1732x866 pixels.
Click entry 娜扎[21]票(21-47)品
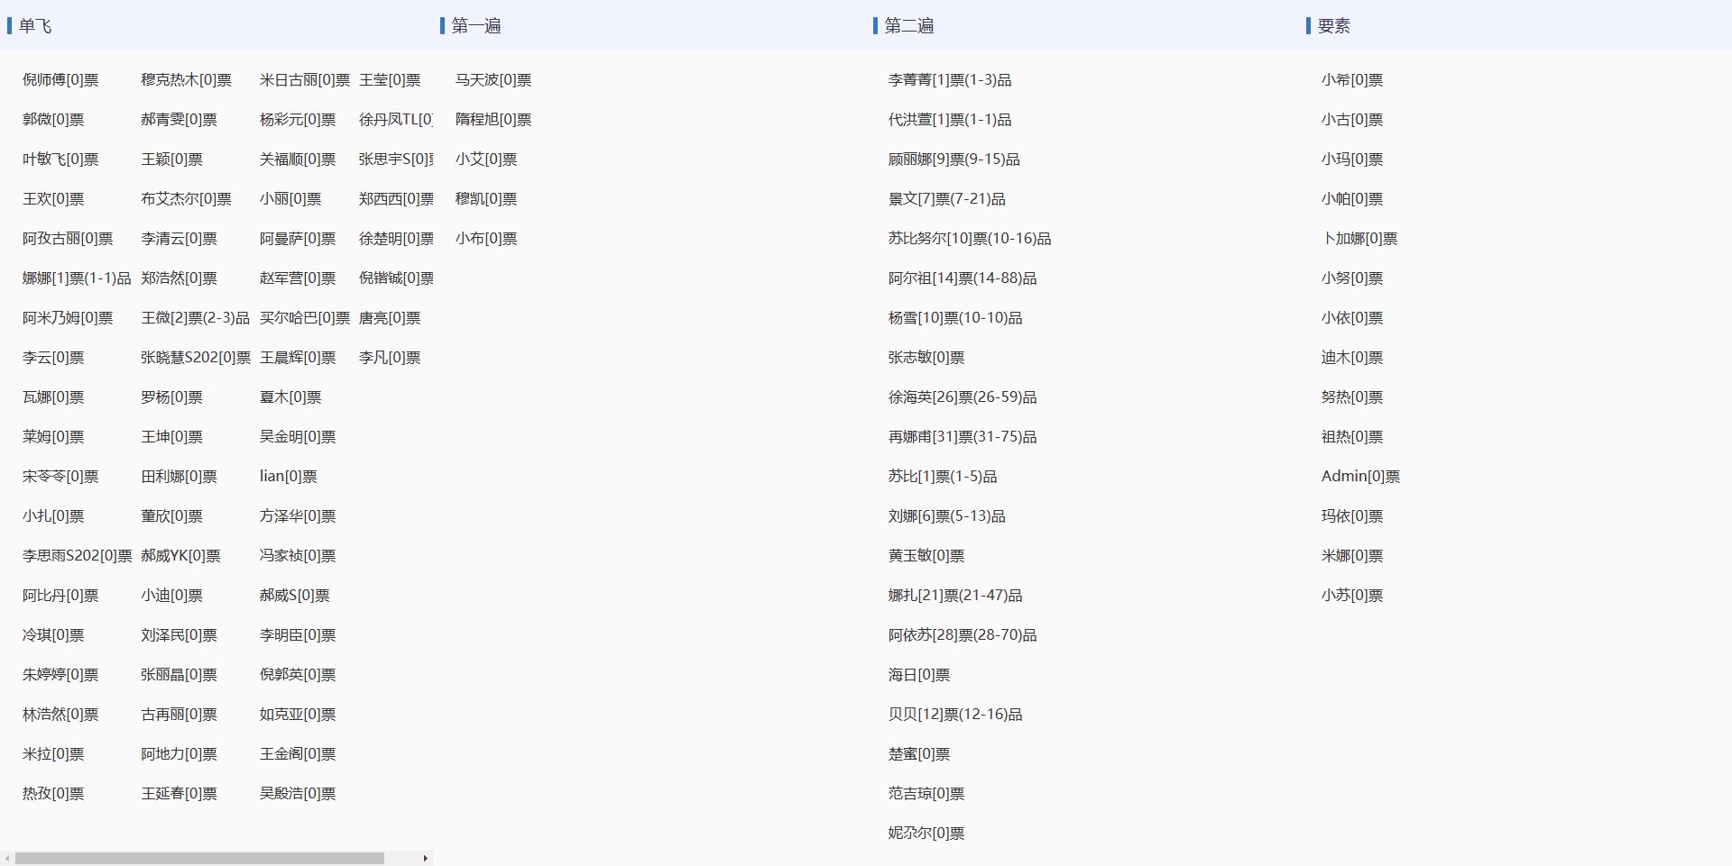coord(955,596)
